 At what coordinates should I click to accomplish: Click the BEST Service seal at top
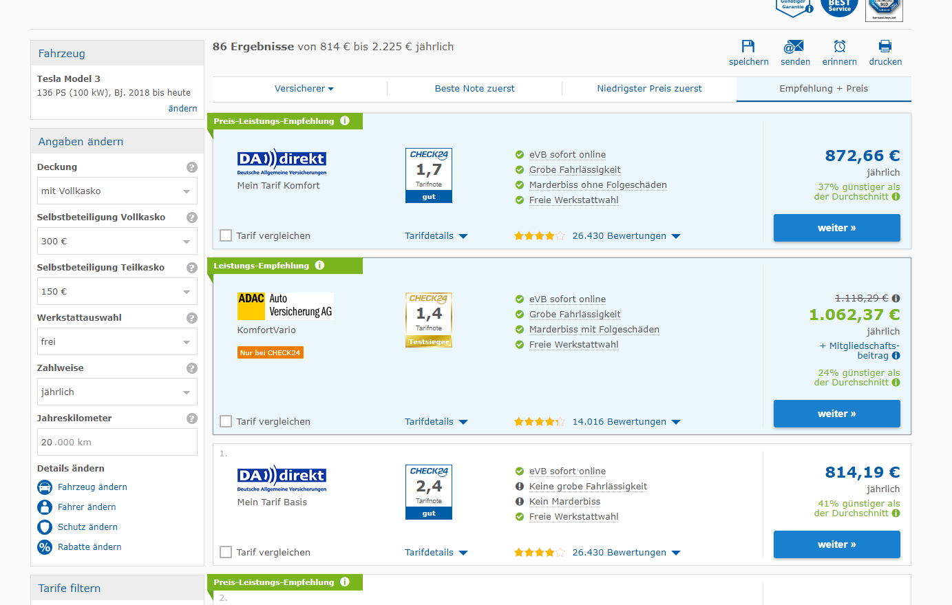pos(839,7)
